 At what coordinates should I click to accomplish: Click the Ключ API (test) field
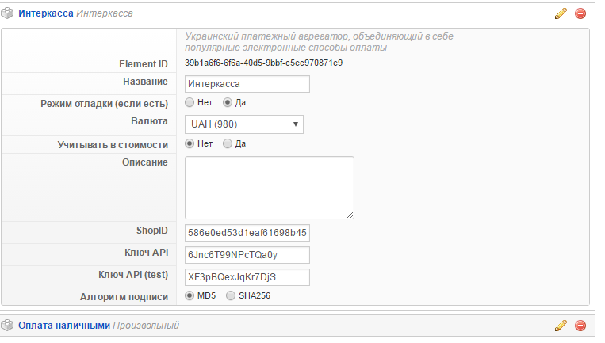(x=247, y=276)
